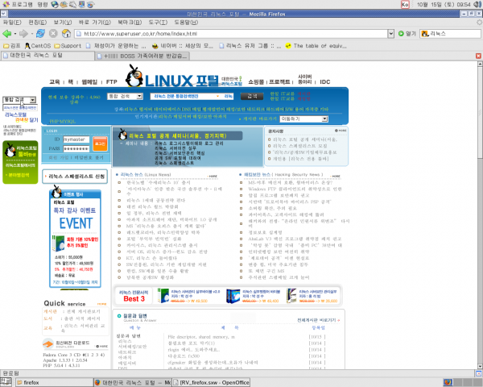Viewport: 483px width, 387px height.
Task: Click the date and time clock
Action: [444, 4]
